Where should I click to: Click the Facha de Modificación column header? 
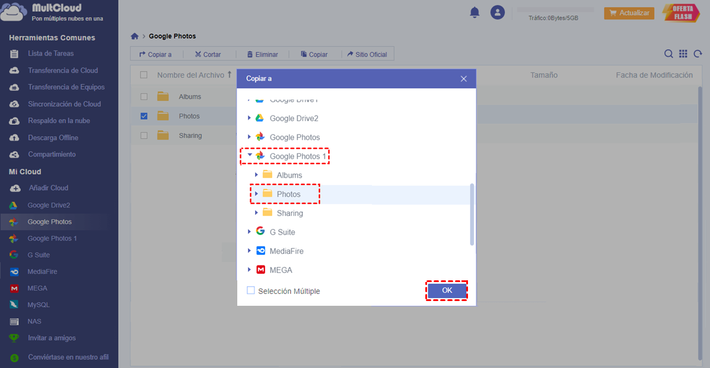pos(654,75)
